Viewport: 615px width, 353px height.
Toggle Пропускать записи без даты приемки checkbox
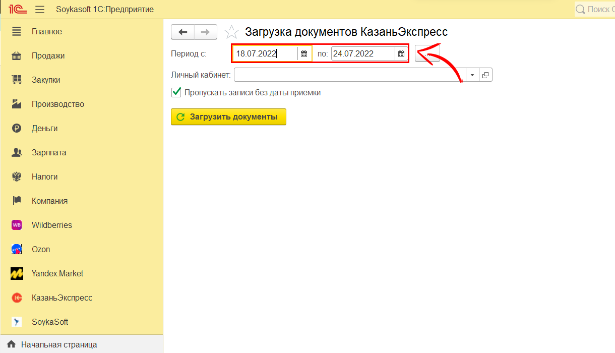[176, 92]
